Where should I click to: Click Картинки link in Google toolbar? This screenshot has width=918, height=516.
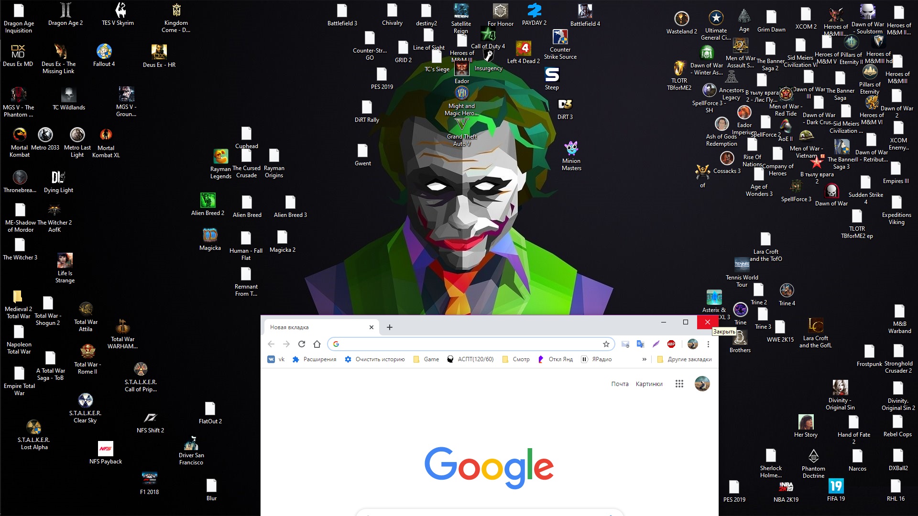coord(649,384)
